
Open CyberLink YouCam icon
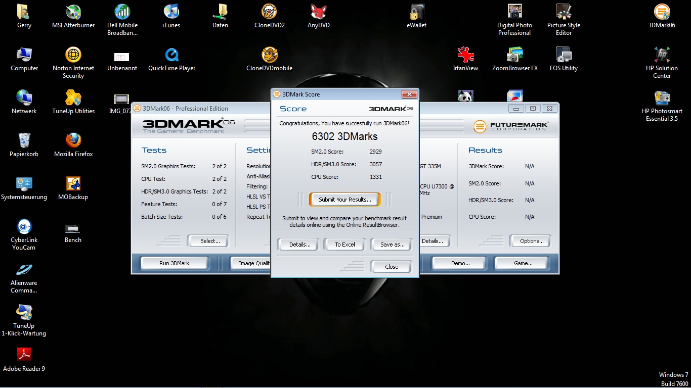24,234
